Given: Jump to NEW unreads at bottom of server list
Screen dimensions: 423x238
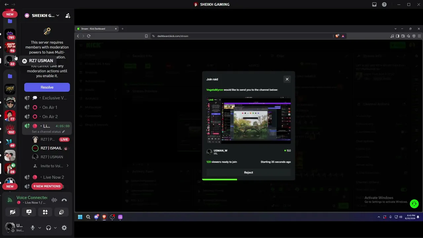Looking at the screenshot, I should (x=10, y=186).
